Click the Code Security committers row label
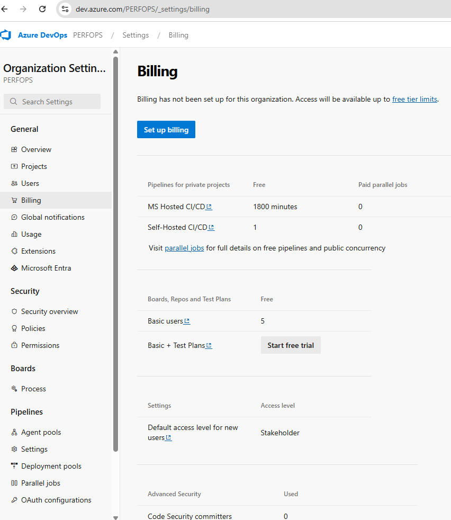The image size is (451, 520). (x=190, y=516)
